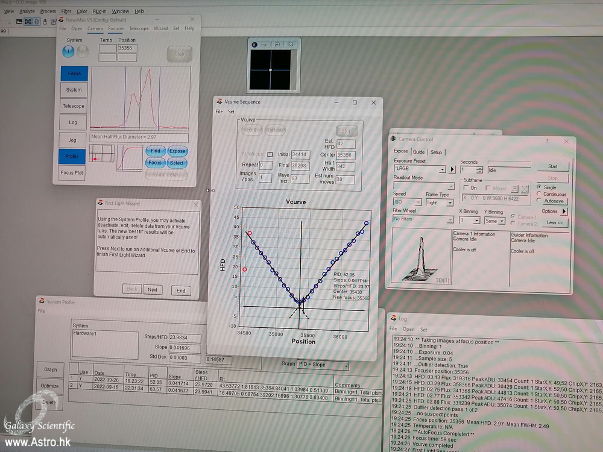Image resolution: width=603 pixels, height=452 pixels.
Task: Click the Camera Control help question mark
Action: 547,140
